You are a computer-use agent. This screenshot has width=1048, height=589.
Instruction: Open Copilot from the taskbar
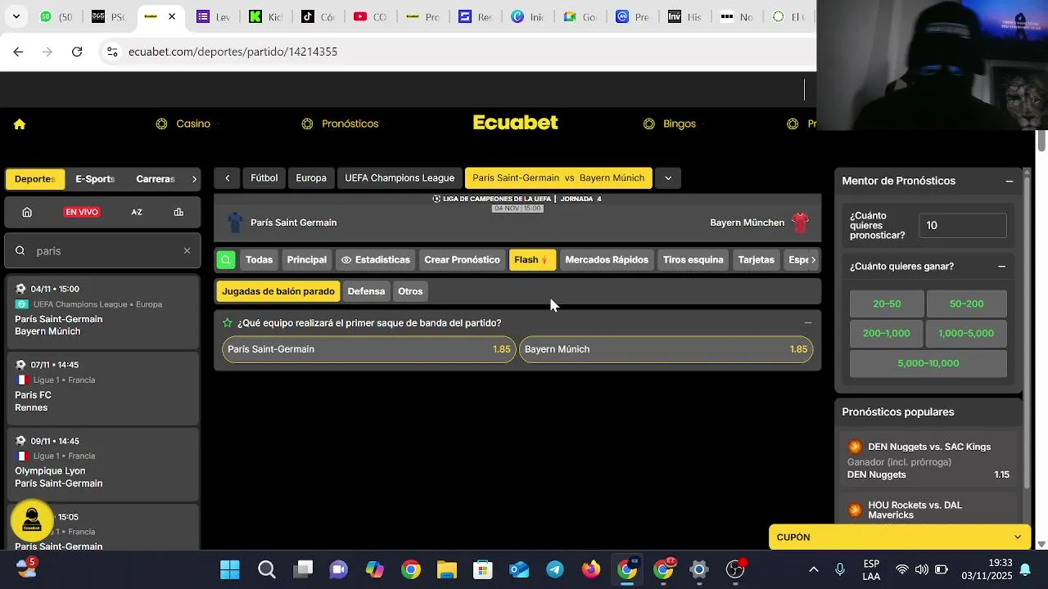point(375,569)
